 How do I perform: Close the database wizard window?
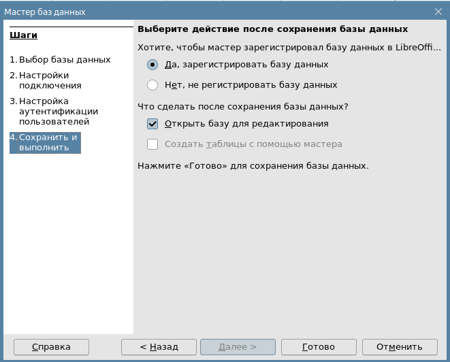coord(438,10)
